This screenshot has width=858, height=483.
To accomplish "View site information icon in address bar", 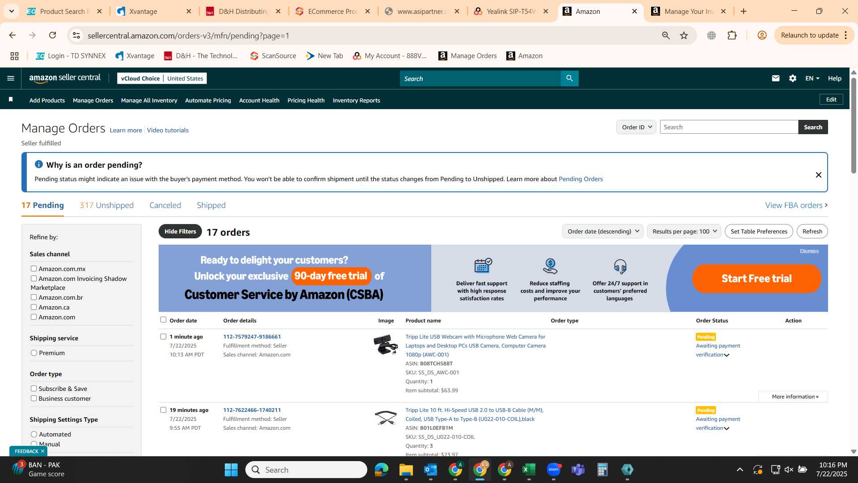I will (76, 35).
